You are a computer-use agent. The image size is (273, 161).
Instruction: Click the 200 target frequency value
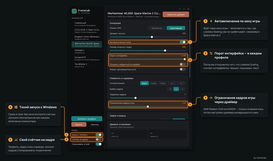tap(184, 34)
